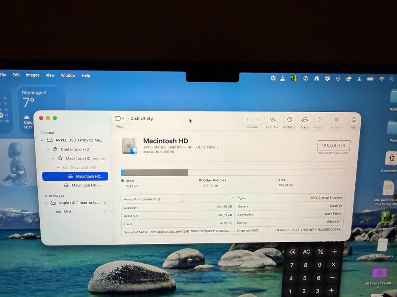Open the Help menu
Image resolution: width=397 pixels, height=297 pixels.
(86, 75)
